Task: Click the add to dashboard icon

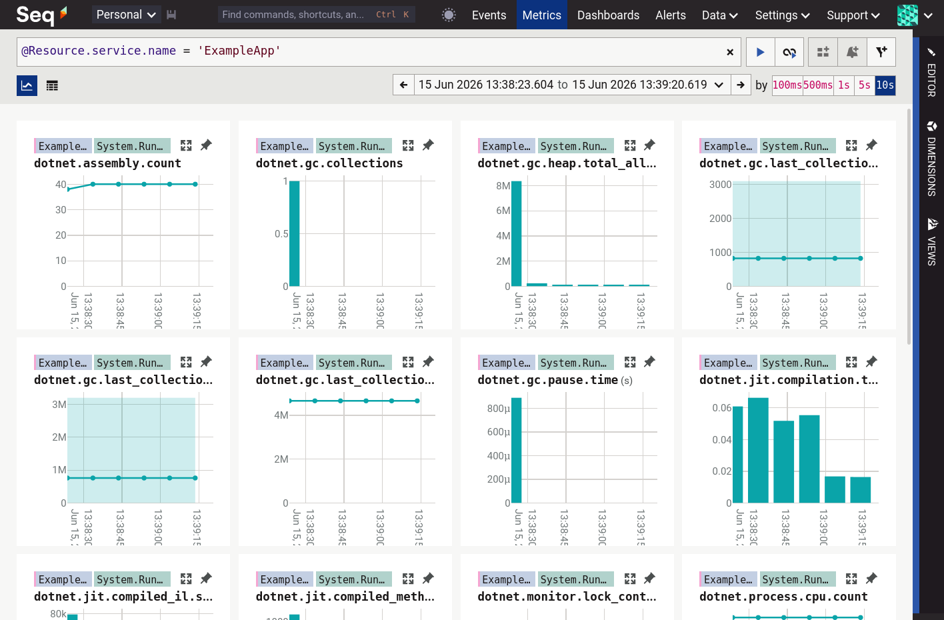Action: point(823,52)
